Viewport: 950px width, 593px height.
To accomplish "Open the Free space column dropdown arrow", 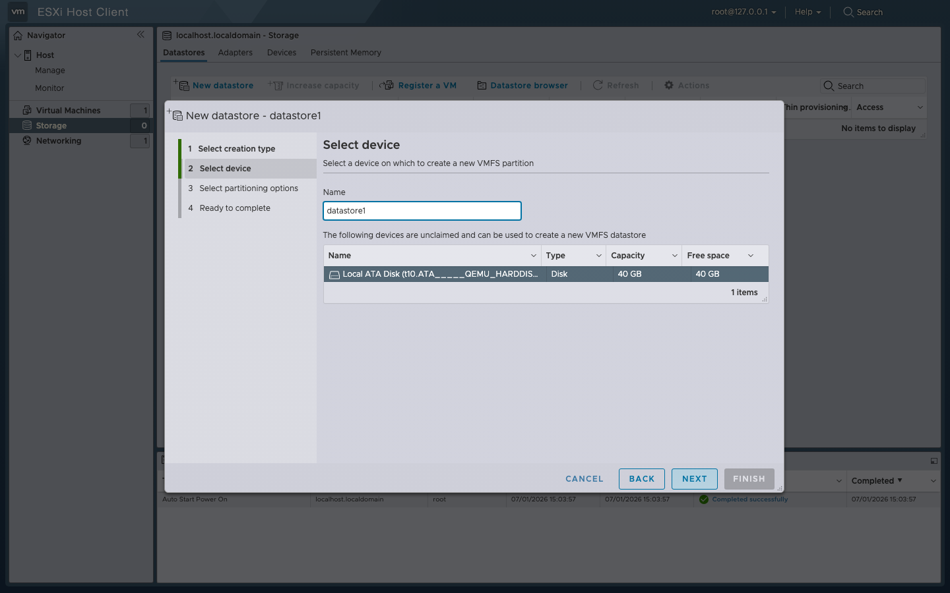I will pyautogui.click(x=750, y=256).
